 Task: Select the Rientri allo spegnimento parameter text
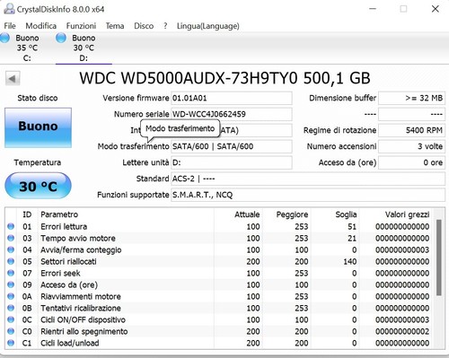click(84, 331)
